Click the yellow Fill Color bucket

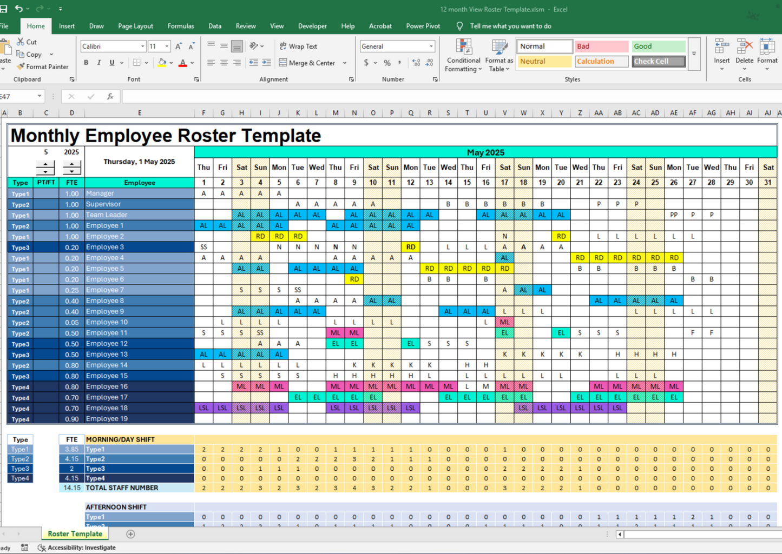[x=162, y=63]
